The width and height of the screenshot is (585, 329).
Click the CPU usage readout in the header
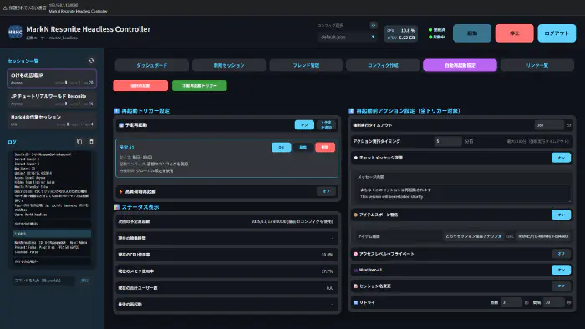pos(401,30)
